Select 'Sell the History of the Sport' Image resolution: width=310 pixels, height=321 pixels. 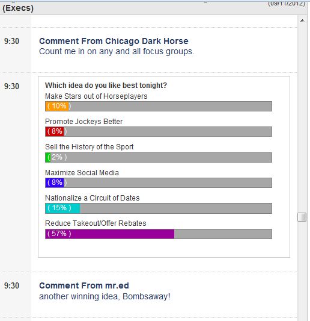tap(90, 147)
